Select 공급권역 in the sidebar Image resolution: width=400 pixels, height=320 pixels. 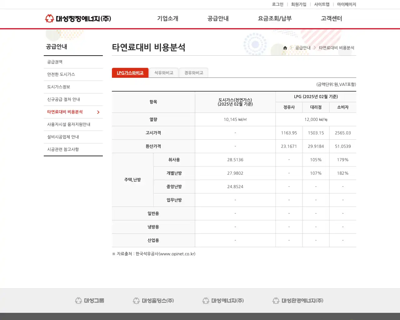click(x=55, y=62)
